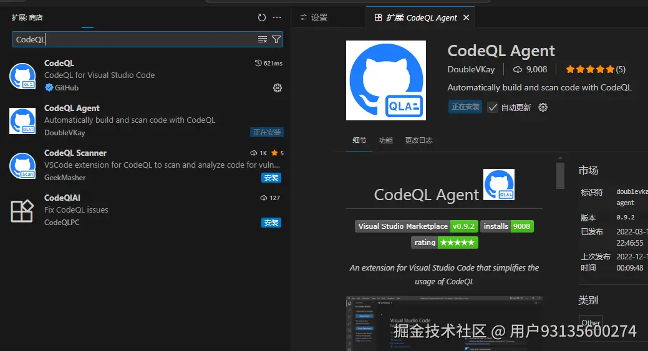This screenshot has height=351, width=648.
Task: Click the tab icon of CodeQL Agent extension tab
Action: pos(378,17)
